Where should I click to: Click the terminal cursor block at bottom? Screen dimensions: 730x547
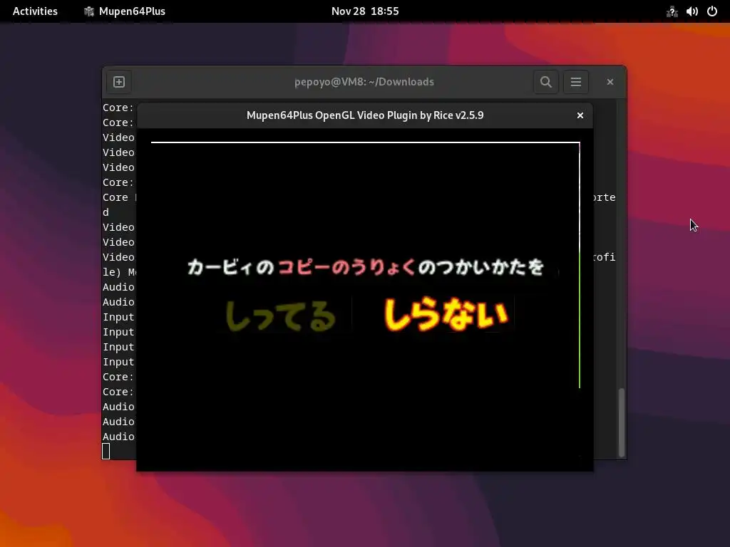coord(106,451)
